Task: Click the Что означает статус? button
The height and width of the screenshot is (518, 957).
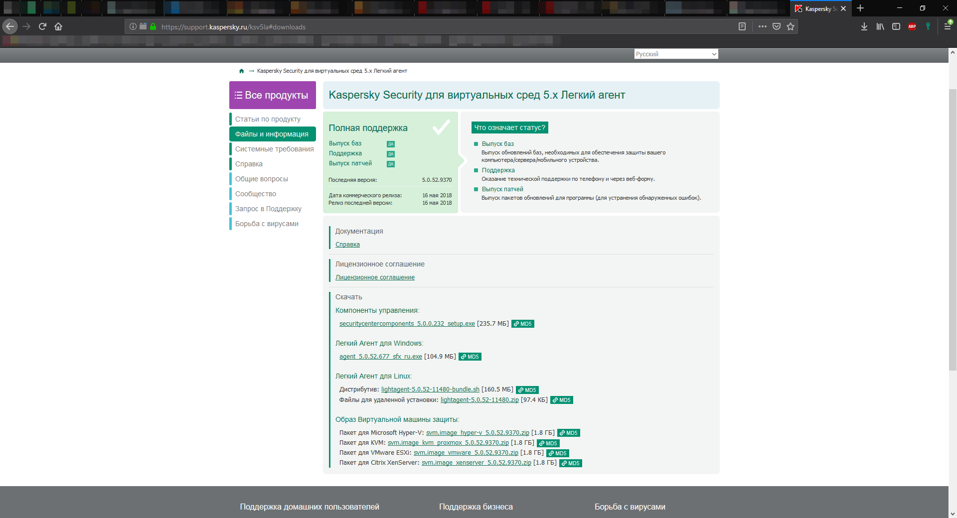Action: (510, 128)
